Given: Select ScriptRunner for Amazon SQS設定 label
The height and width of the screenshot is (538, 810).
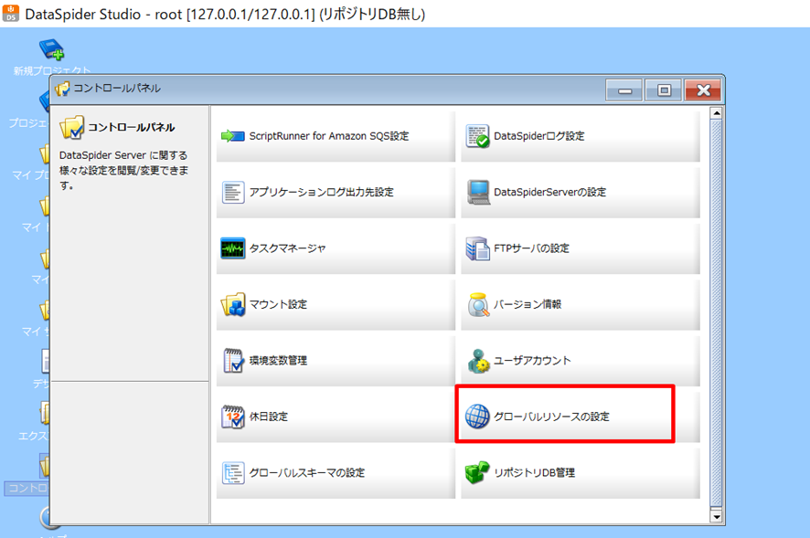Looking at the screenshot, I should pos(329,136).
